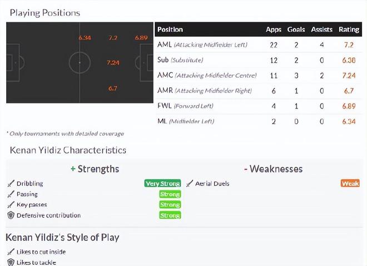Click the 7.24 rating on the pitch map

pyautogui.click(x=113, y=62)
